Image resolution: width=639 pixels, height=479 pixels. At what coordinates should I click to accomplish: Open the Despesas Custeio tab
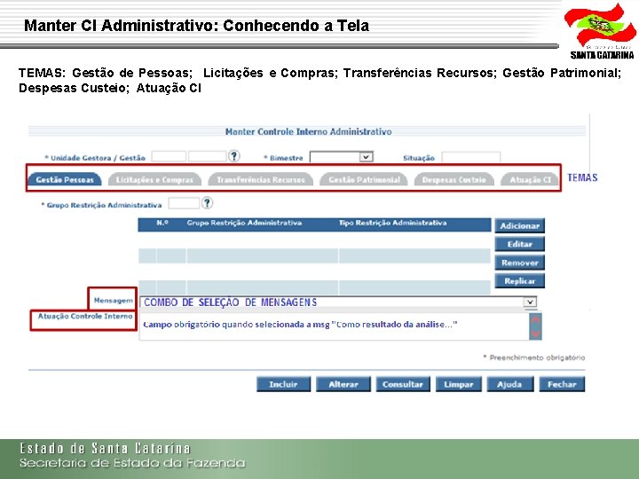454,179
